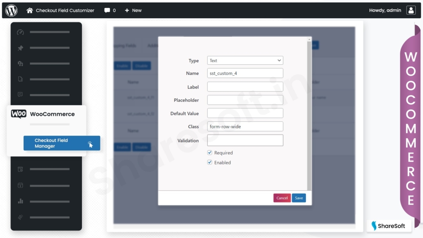Screen dimensions: 423x238
Task: Click the New plus item in admin bar
Action: point(133,10)
